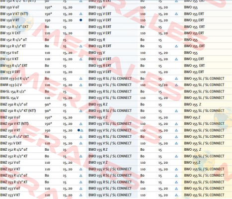
Task: Click triangle icon beside BWZ 153 V oT
Action: point(81,189)
